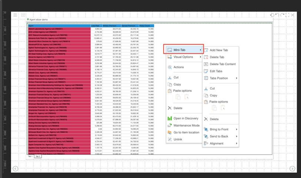301x178 pixels.
Task: Click the reset (circular arrow) icon
Action: pos(272,15)
